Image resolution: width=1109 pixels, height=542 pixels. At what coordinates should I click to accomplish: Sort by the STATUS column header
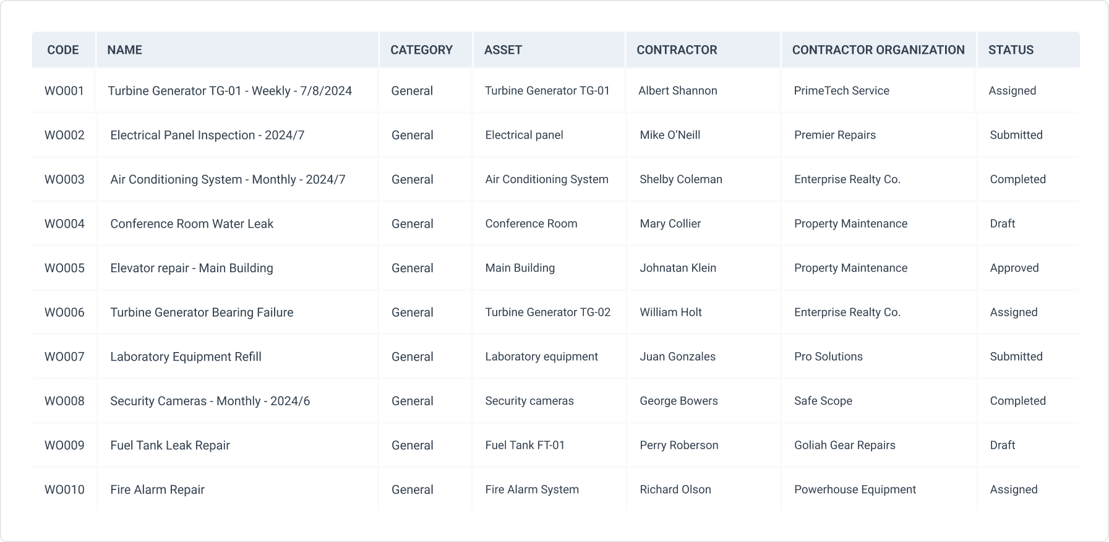click(x=1011, y=50)
